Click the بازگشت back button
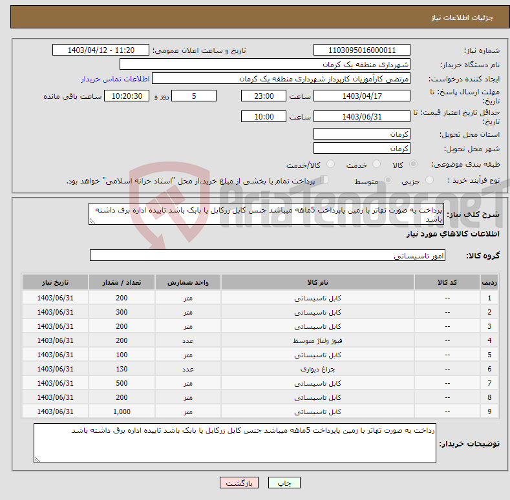510x500 pixels. point(239,483)
